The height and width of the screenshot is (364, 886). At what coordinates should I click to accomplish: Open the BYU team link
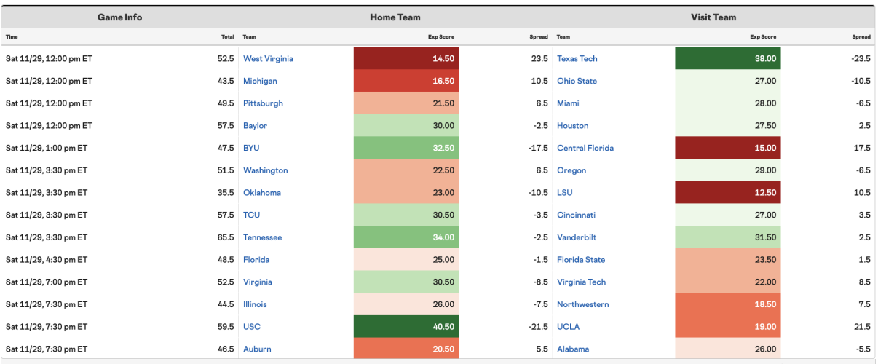[x=251, y=148]
